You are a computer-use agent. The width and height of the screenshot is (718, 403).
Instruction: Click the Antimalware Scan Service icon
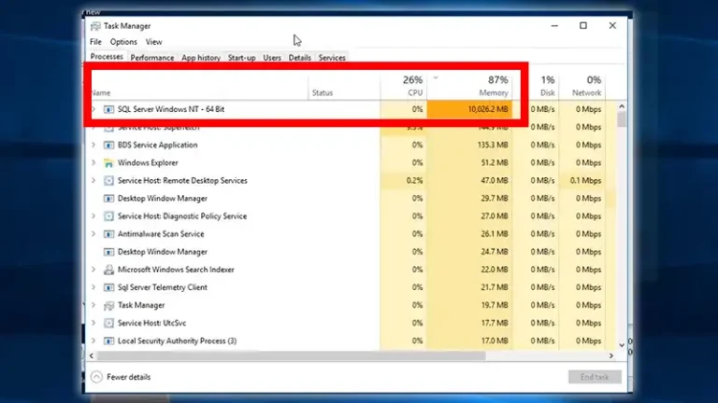108,234
